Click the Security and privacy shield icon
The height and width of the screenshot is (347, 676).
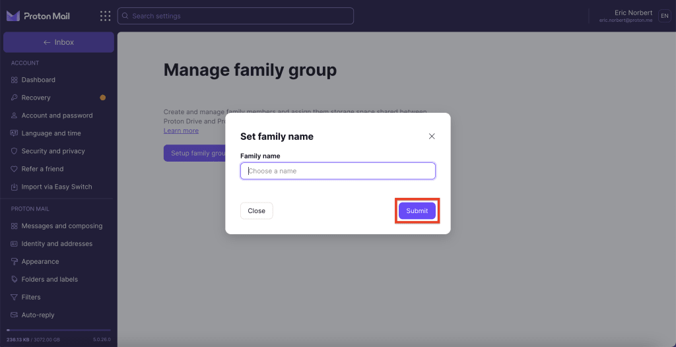(15, 151)
